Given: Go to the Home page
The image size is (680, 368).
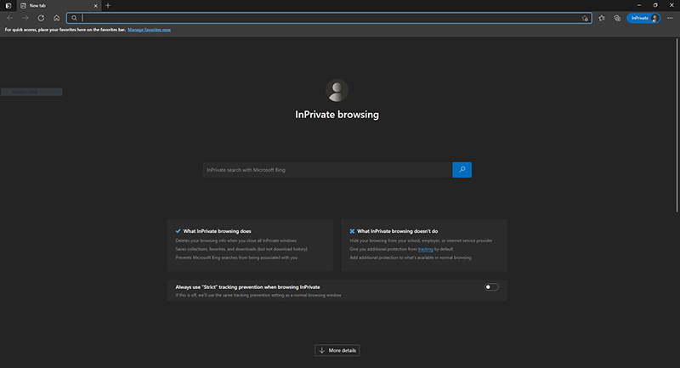Looking at the screenshot, I should (x=56, y=18).
